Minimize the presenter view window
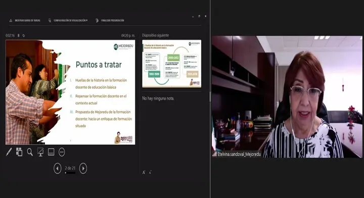The image size is (364, 198). 193,17
